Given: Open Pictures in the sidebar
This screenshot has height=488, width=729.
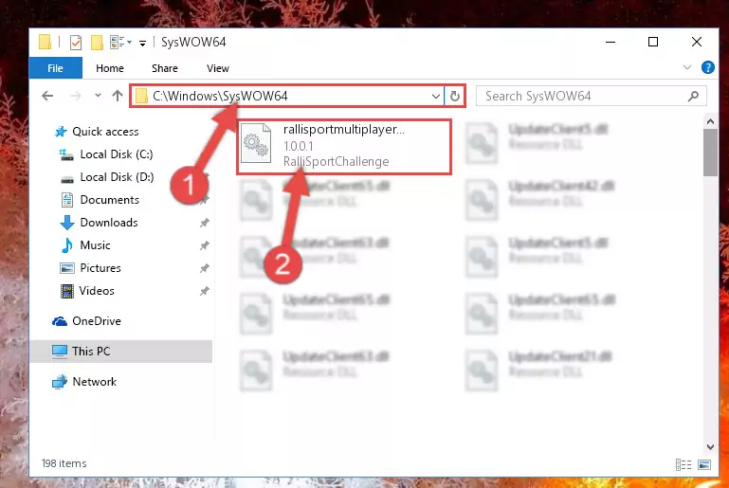Looking at the screenshot, I should coord(91,268).
